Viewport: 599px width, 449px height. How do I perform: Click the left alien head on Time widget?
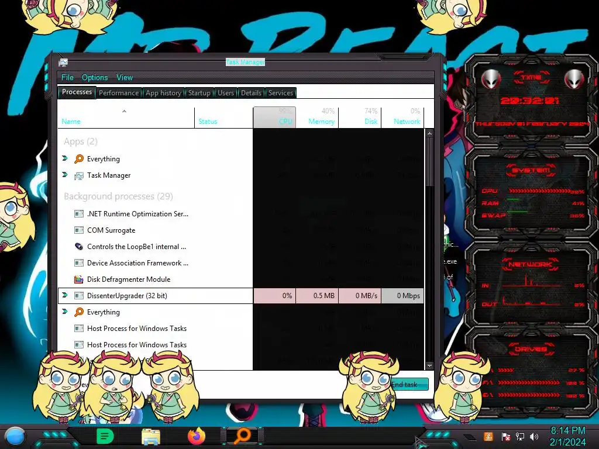(491, 80)
